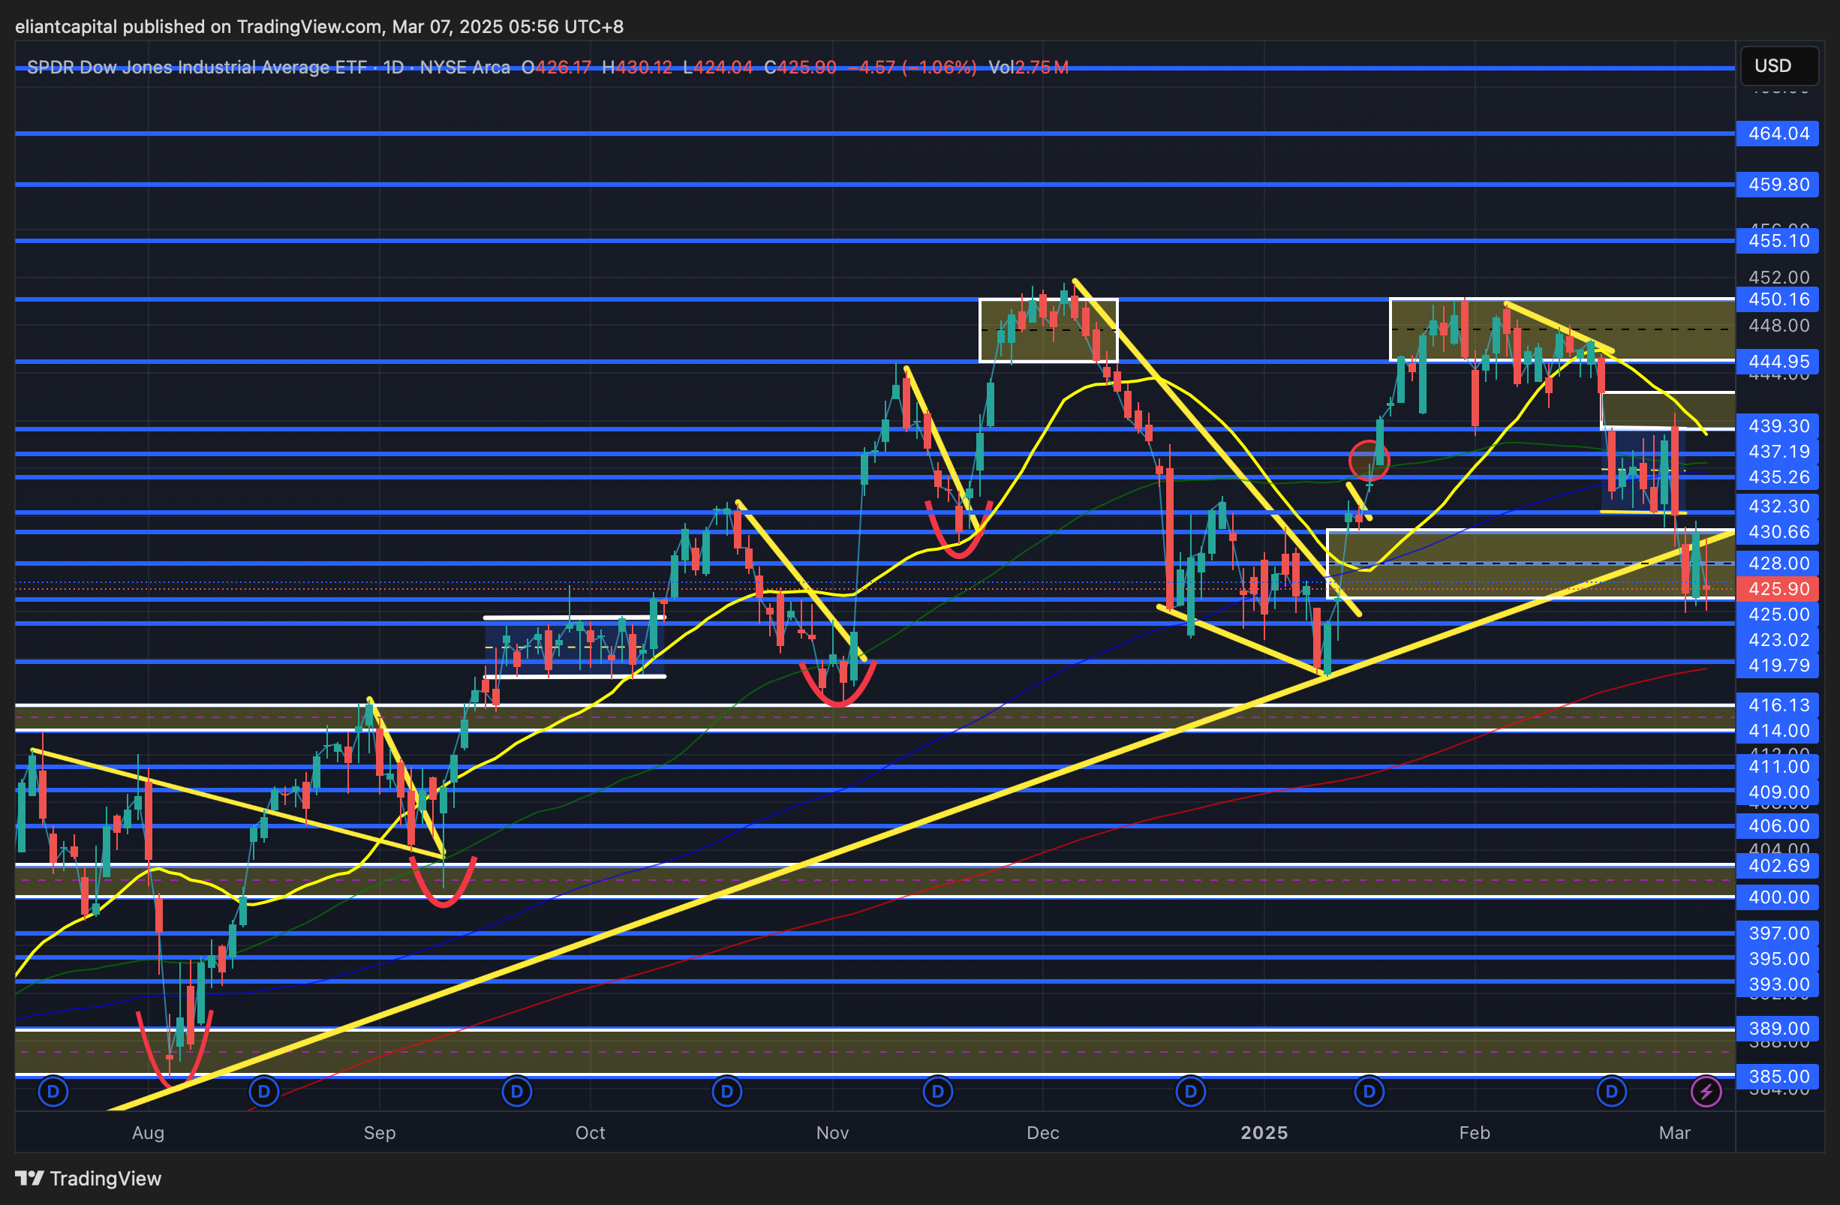Click the D marker between Nov and Dec

pyautogui.click(x=938, y=1092)
